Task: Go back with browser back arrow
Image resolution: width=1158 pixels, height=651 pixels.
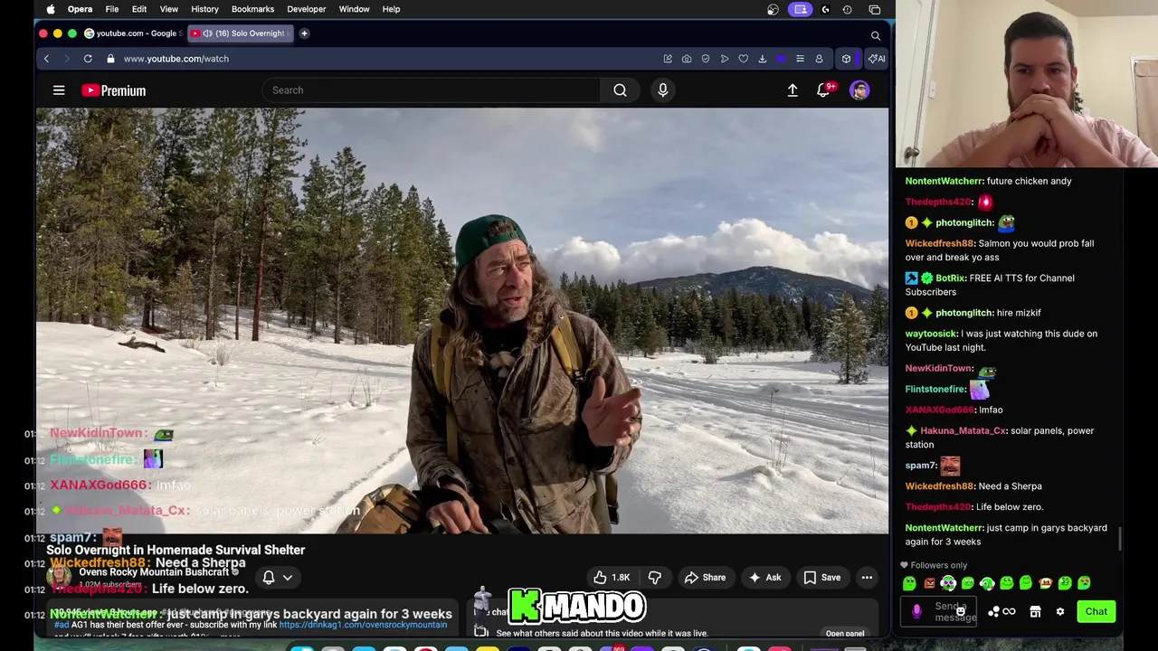Action: pos(46,59)
